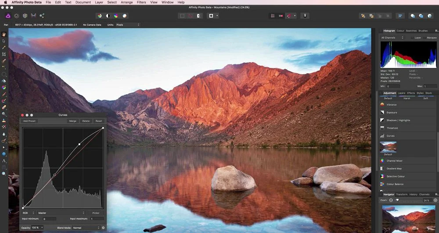The width and height of the screenshot is (439, 233).
Task: Apply Auto Contrast from the toolbar
Action: pyautogui.click(x=108, y=16)
